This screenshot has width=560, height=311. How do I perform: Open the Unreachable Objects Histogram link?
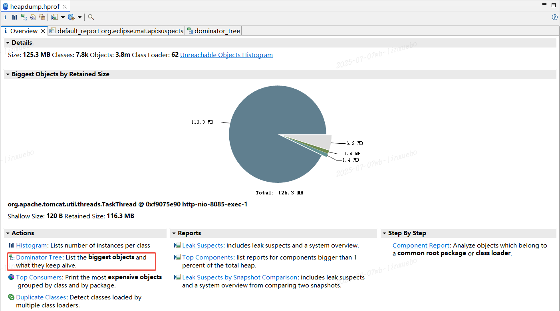tap(226, 55)
